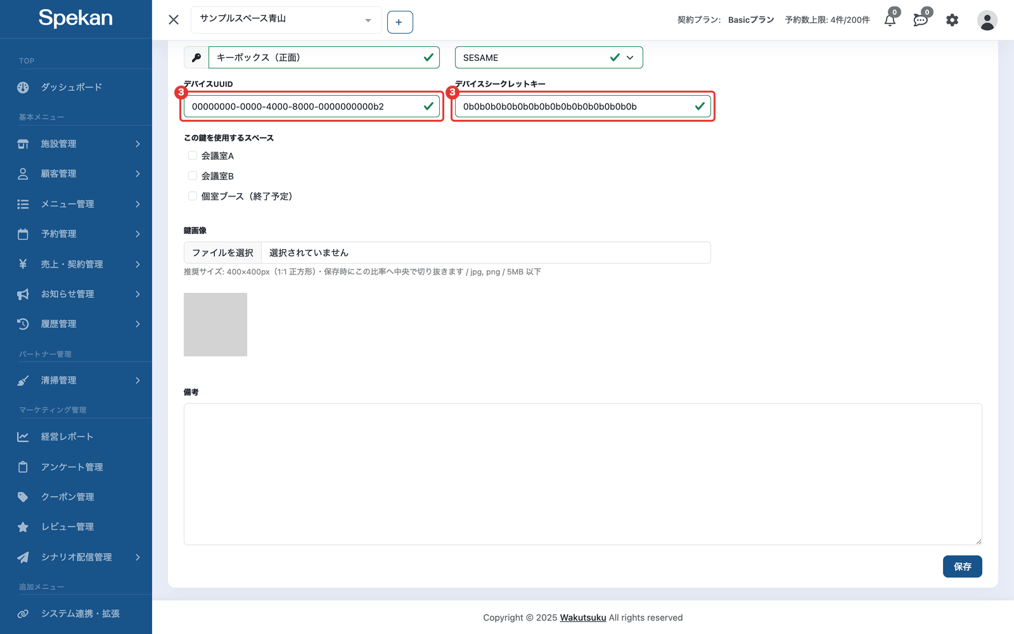Expand the シナリオ配信管理 chevron

138,557
